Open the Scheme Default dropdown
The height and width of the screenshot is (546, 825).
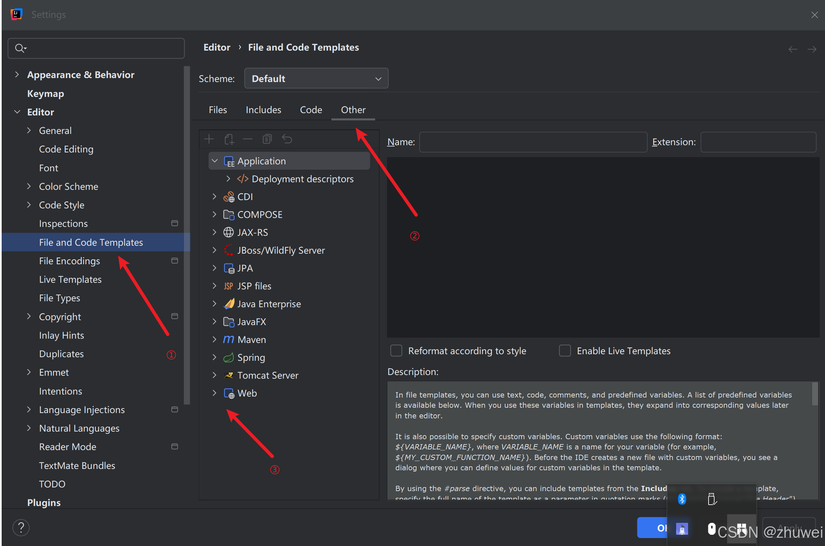(x=316, y=79)
